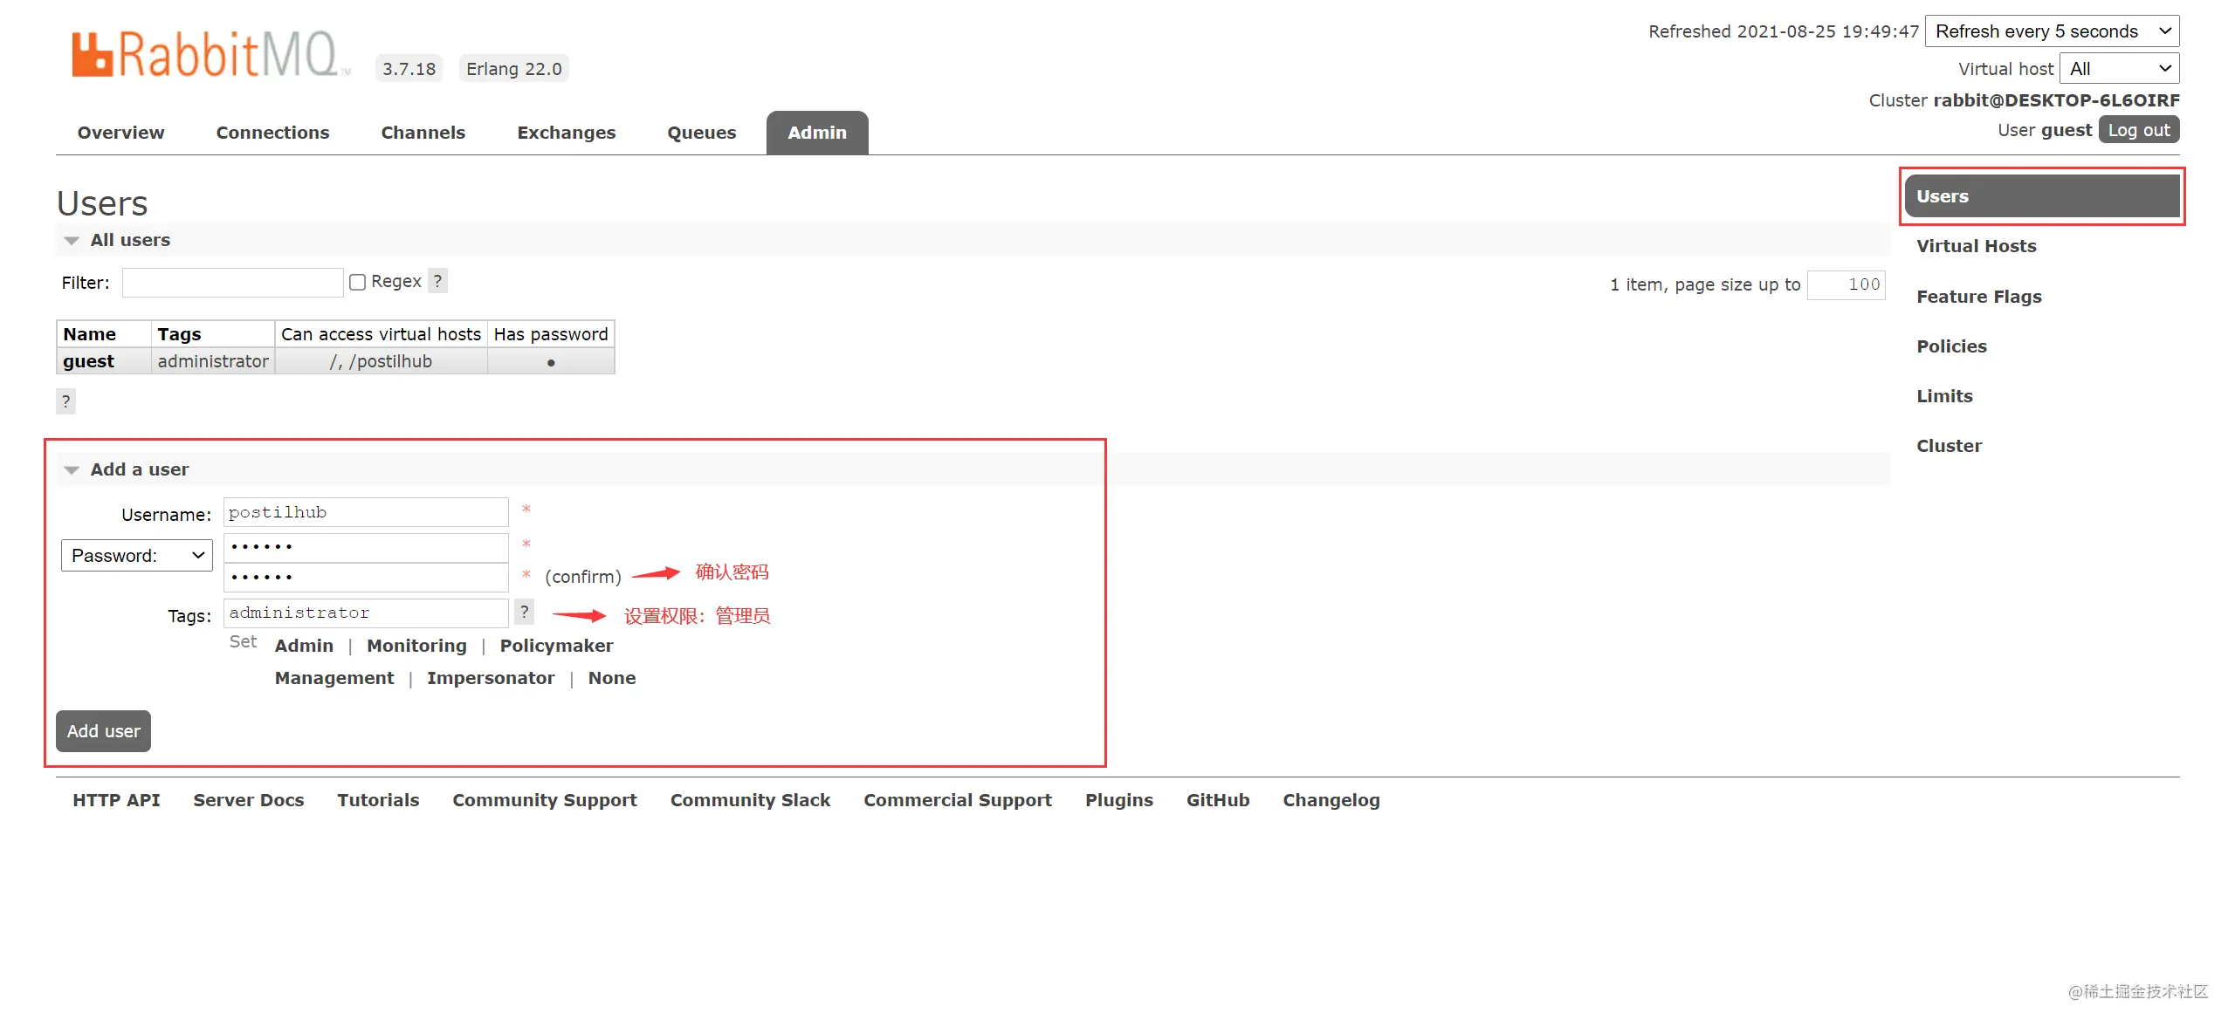Viewport: 2235px width, 1027px height.
Task: Open Policies in the sidebar
Action: tap(1951, 346)
